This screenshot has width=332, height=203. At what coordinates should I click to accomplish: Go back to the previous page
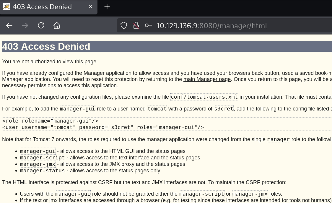[9, 26]
